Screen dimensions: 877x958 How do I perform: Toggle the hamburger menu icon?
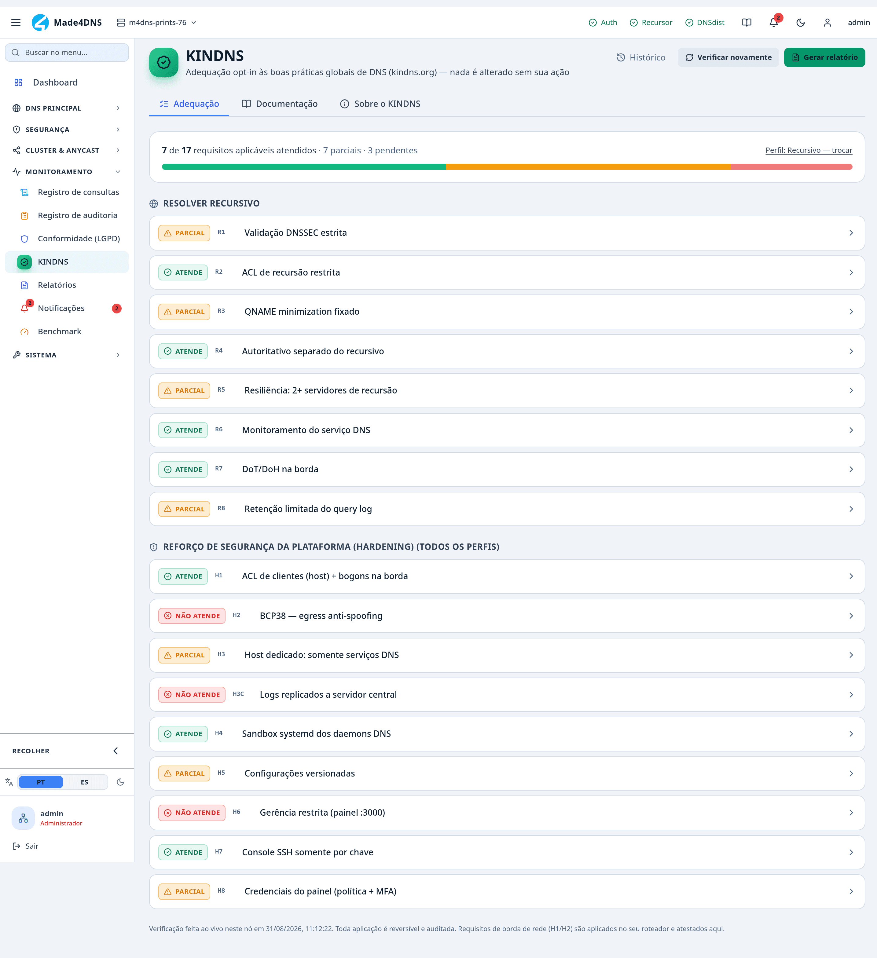(16, 22)
